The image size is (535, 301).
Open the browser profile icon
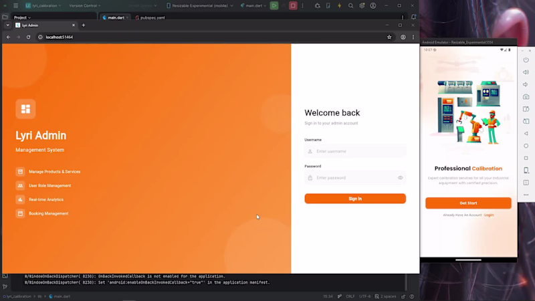pos(403,37)
